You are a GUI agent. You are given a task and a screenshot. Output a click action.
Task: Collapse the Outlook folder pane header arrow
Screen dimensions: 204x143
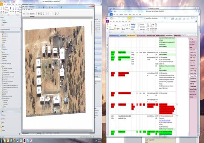point(20,17)
